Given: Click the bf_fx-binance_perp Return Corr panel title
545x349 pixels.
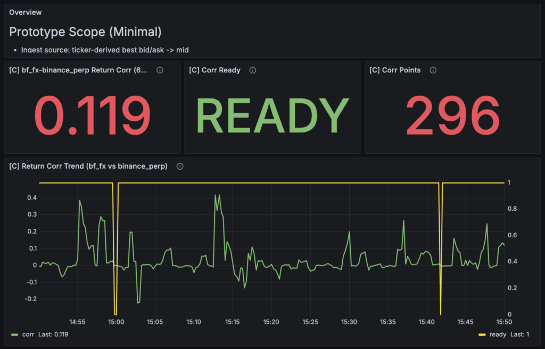Looking at the screenshot, I should tap(79, 70).
